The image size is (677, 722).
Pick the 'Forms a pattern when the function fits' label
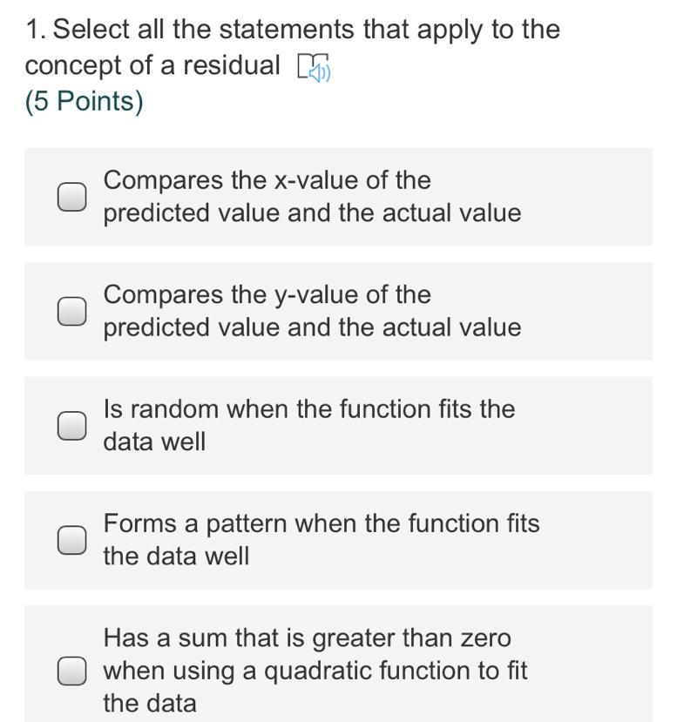[321, 523]
